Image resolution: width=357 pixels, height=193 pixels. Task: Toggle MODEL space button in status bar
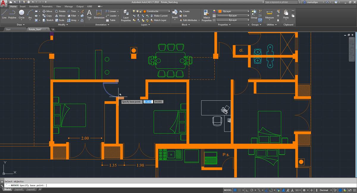click(228, 190)
